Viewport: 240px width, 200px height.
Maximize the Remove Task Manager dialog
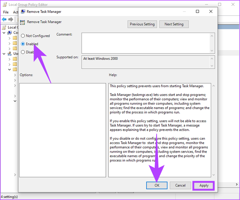[x=197, y=11]
